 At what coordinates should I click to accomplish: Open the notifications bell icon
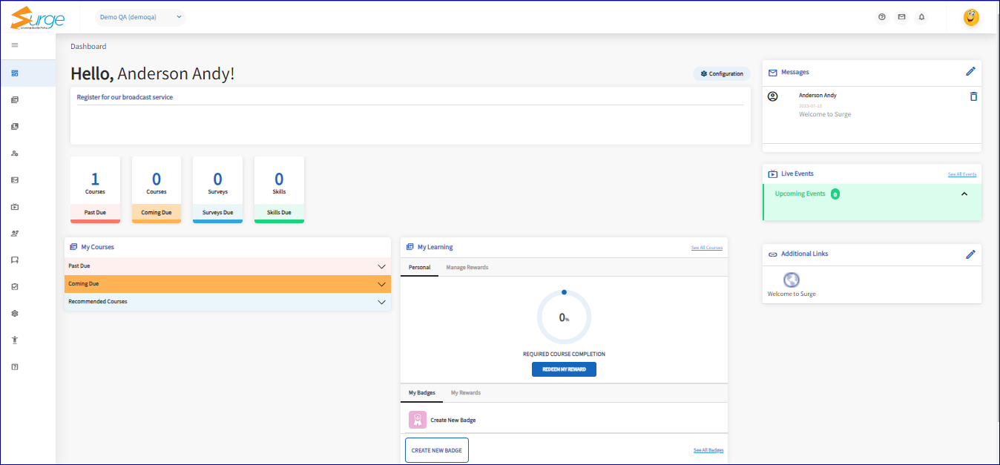point(922,16)
